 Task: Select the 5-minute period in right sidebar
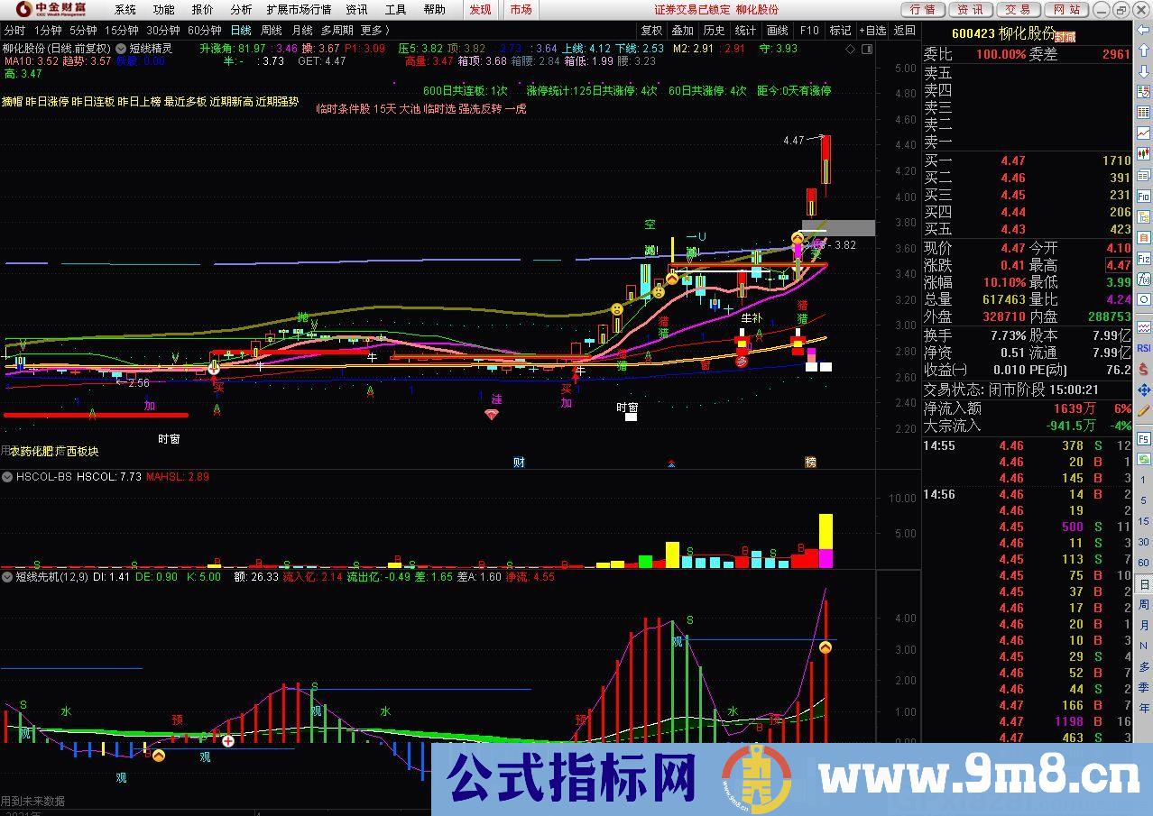click(x=1143, y=500)
